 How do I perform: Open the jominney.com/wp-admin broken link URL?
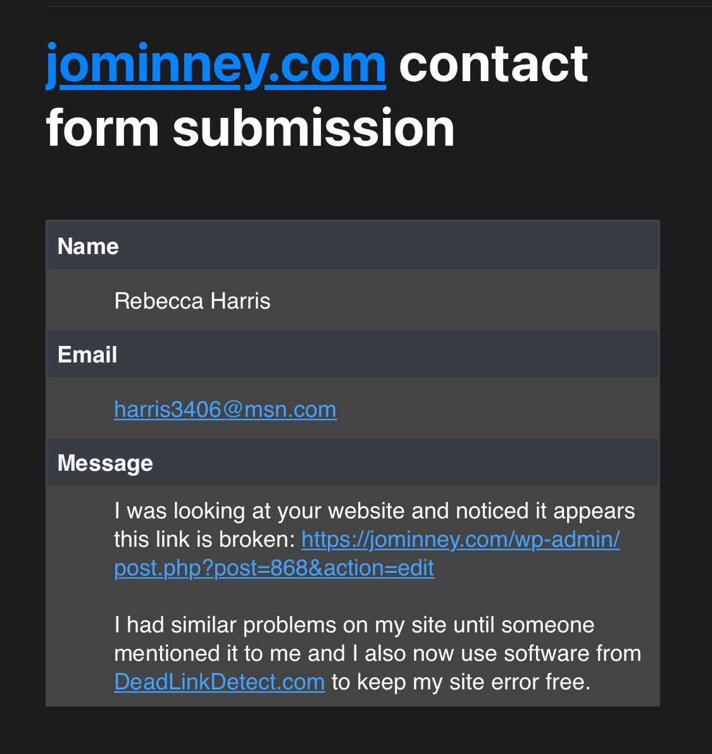point(460,540)
